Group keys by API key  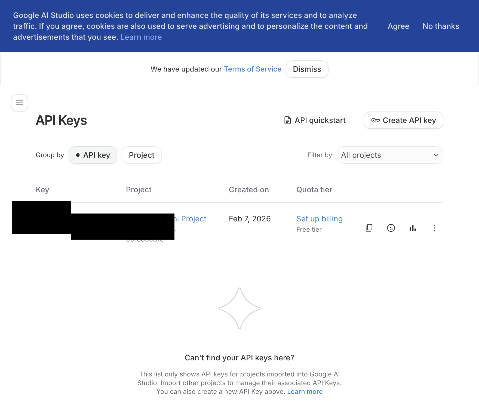pos(93,155)
